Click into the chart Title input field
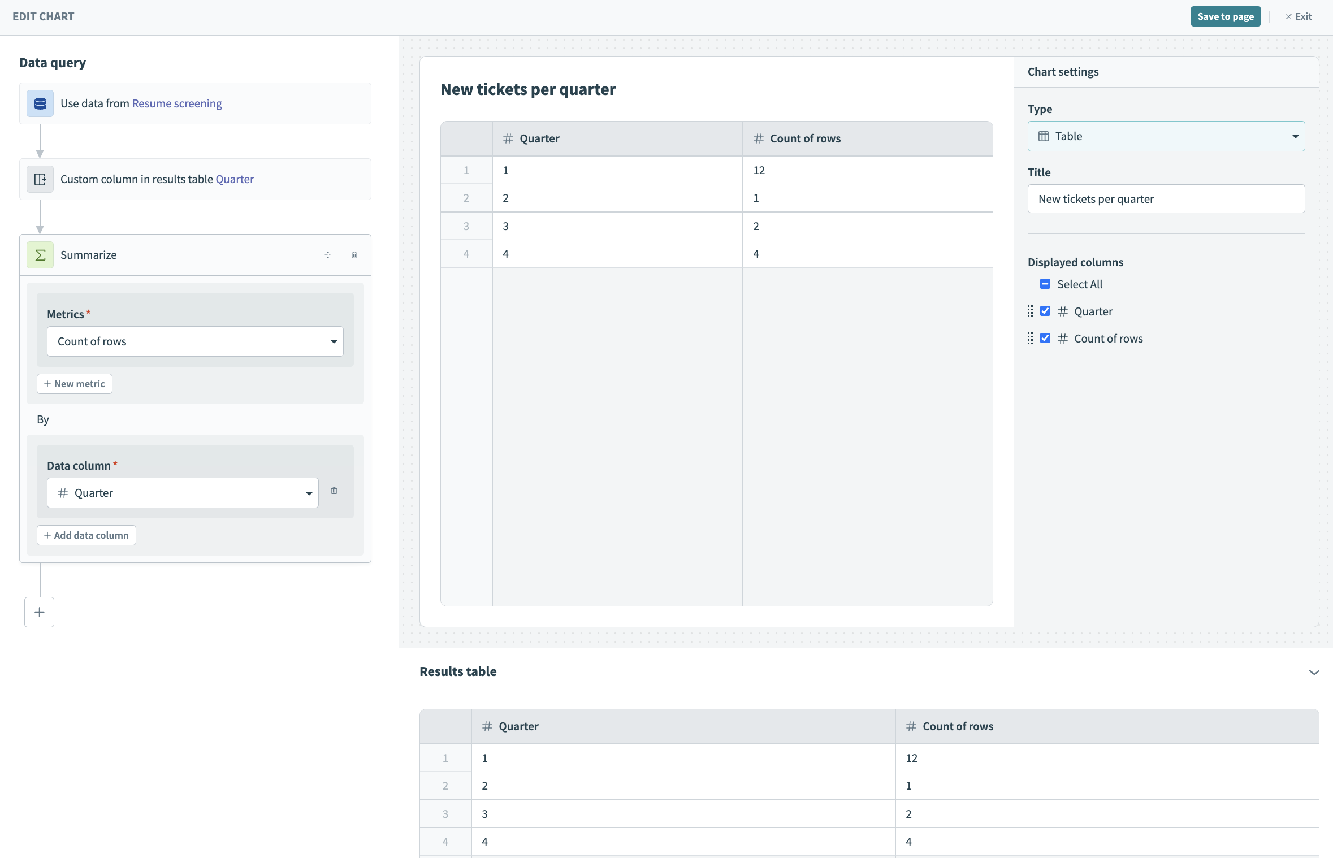 1166,199
